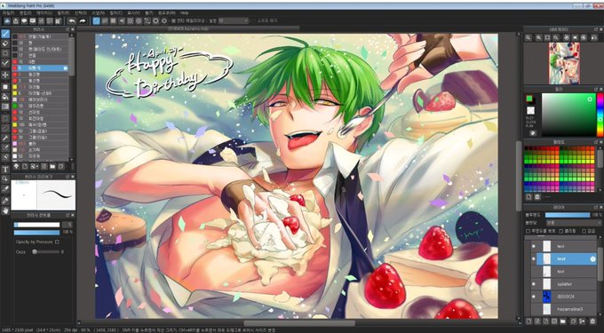
Task: Select the Eraser tool
Action: pos(5,44)
